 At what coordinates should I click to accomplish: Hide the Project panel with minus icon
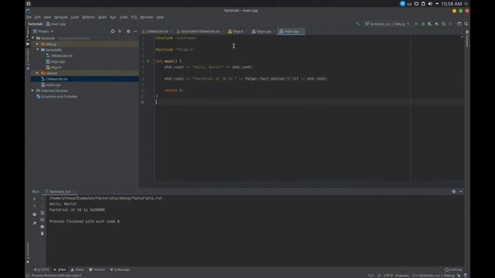coord(135,32)
